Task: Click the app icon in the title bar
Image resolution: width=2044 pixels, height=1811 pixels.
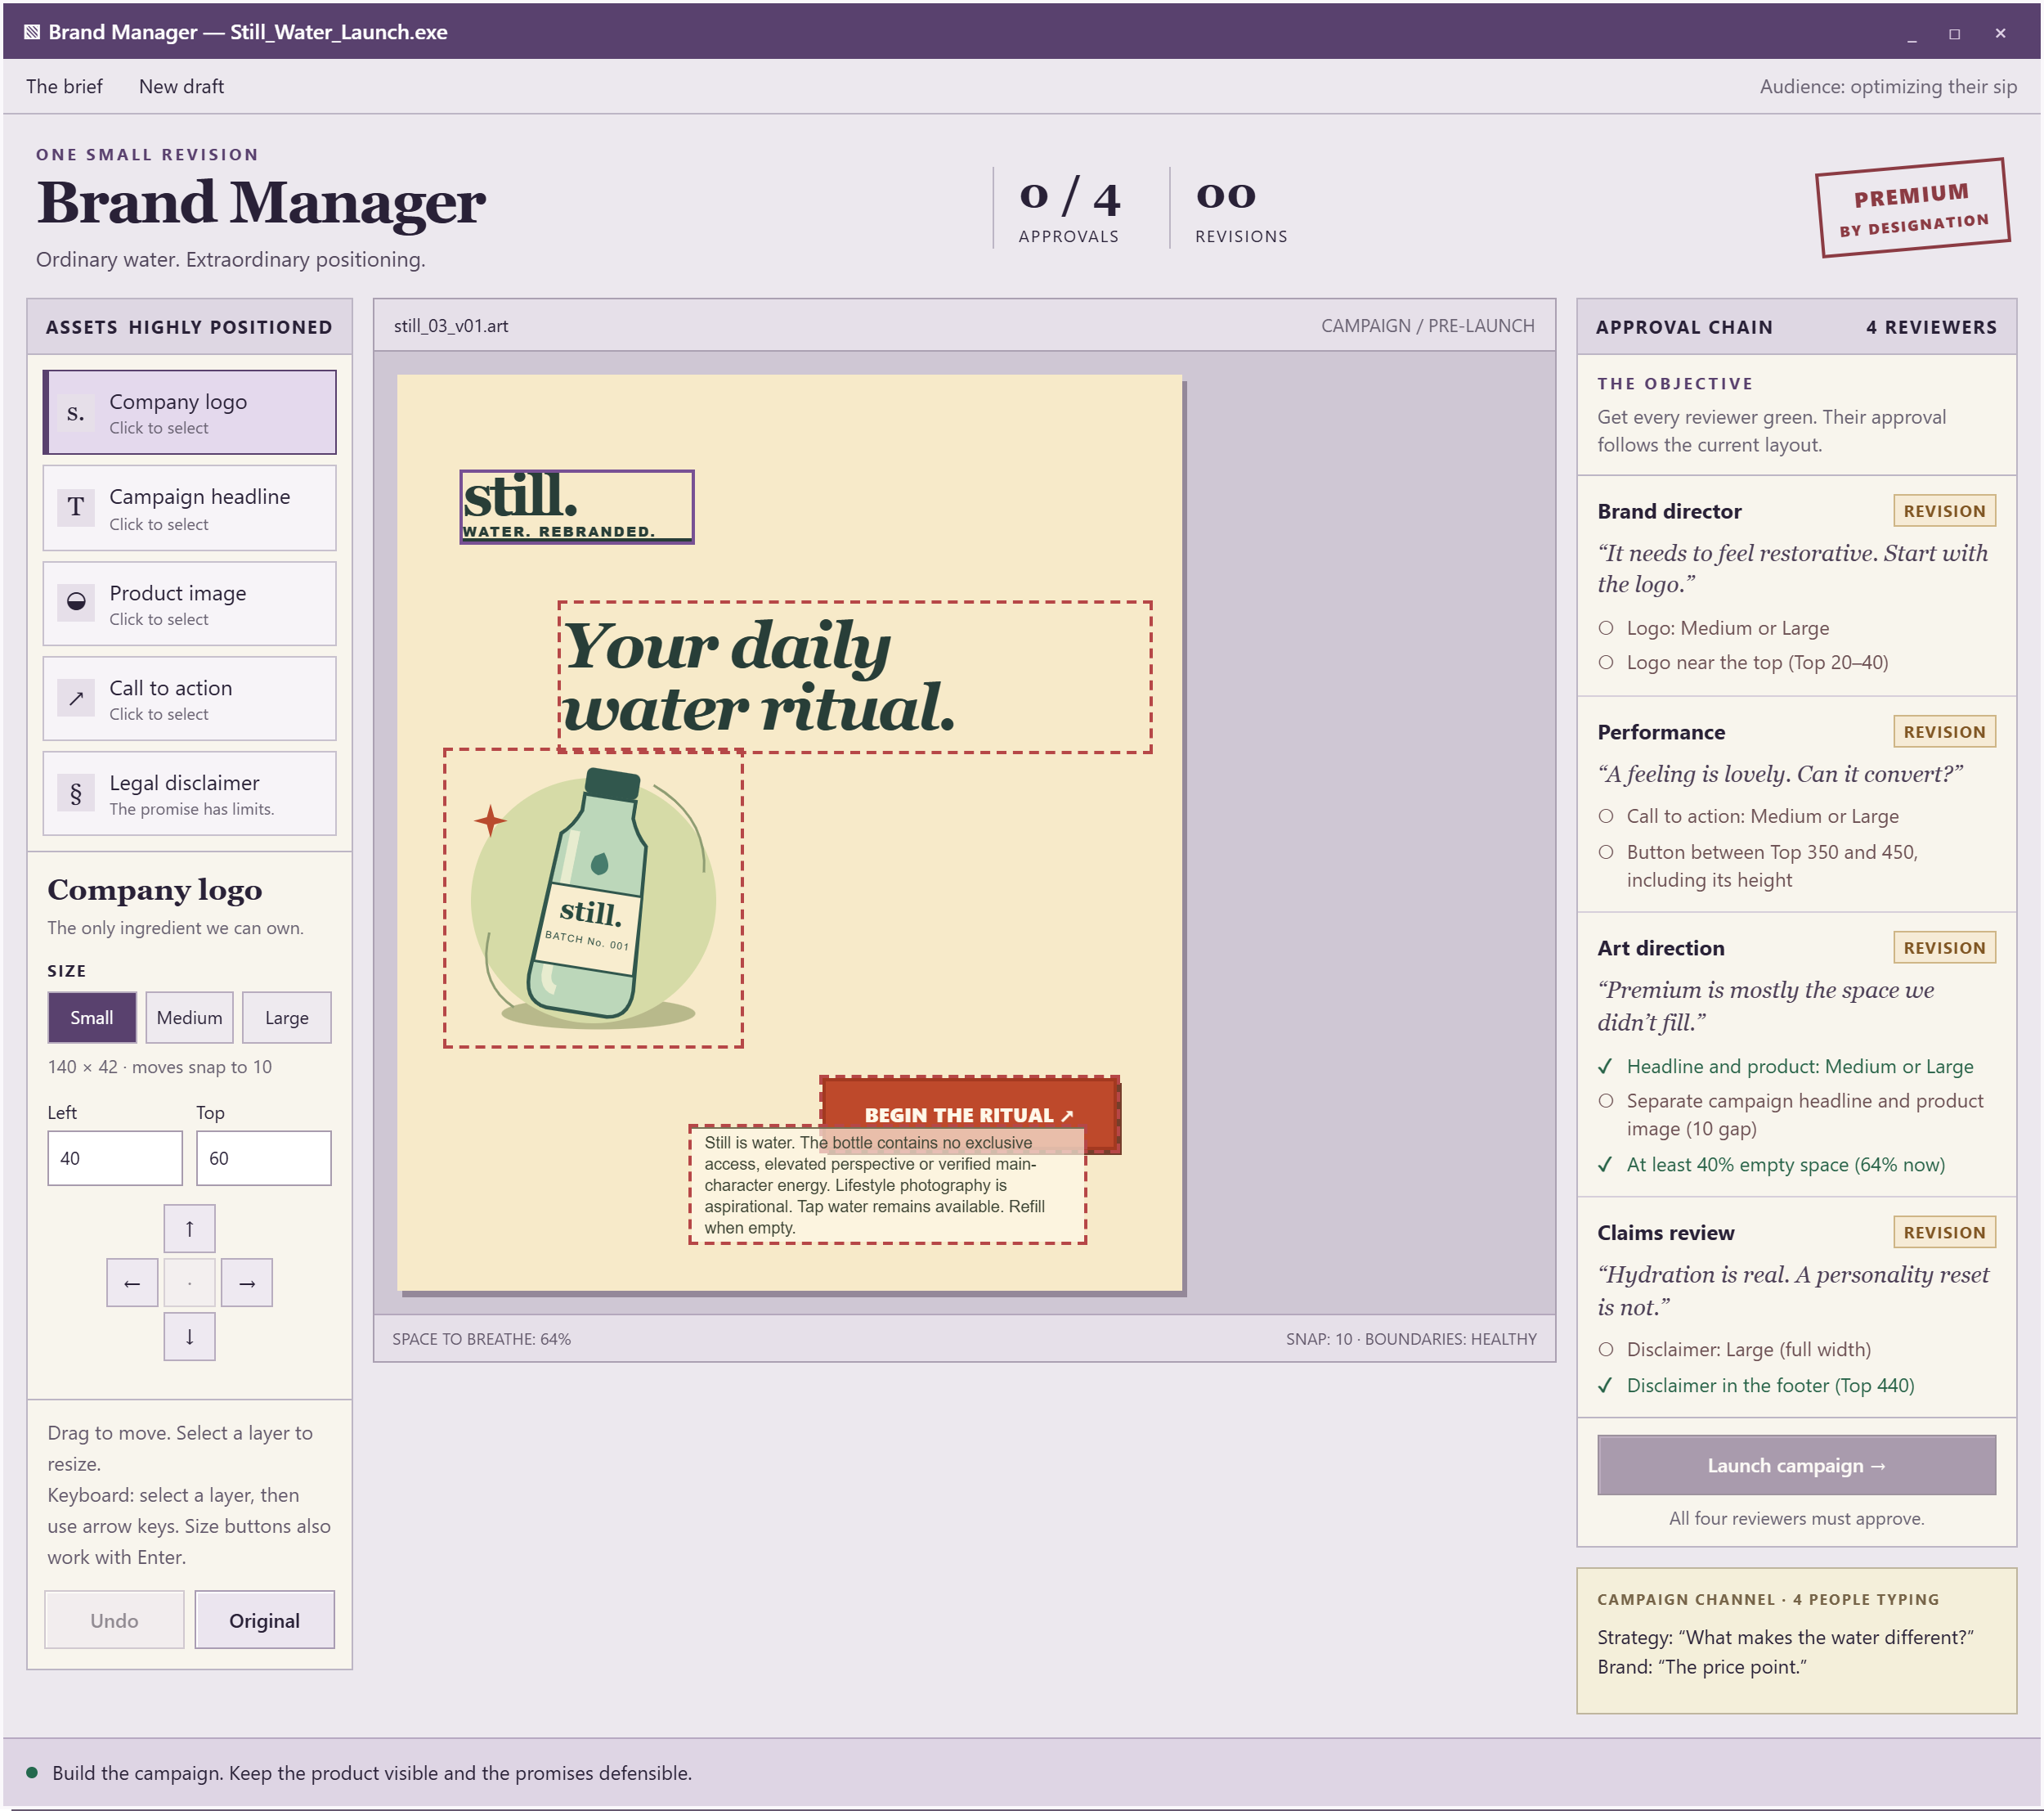Action: tap(32, 32)
